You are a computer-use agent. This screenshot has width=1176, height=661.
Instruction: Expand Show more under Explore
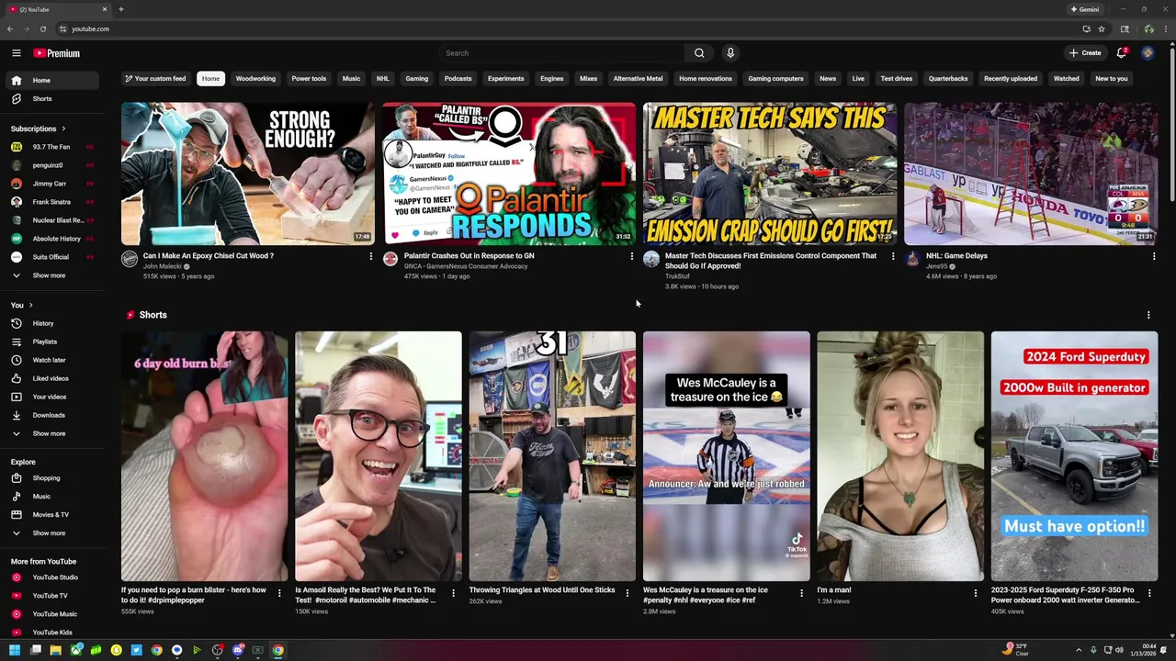click(x=51, y=533)
